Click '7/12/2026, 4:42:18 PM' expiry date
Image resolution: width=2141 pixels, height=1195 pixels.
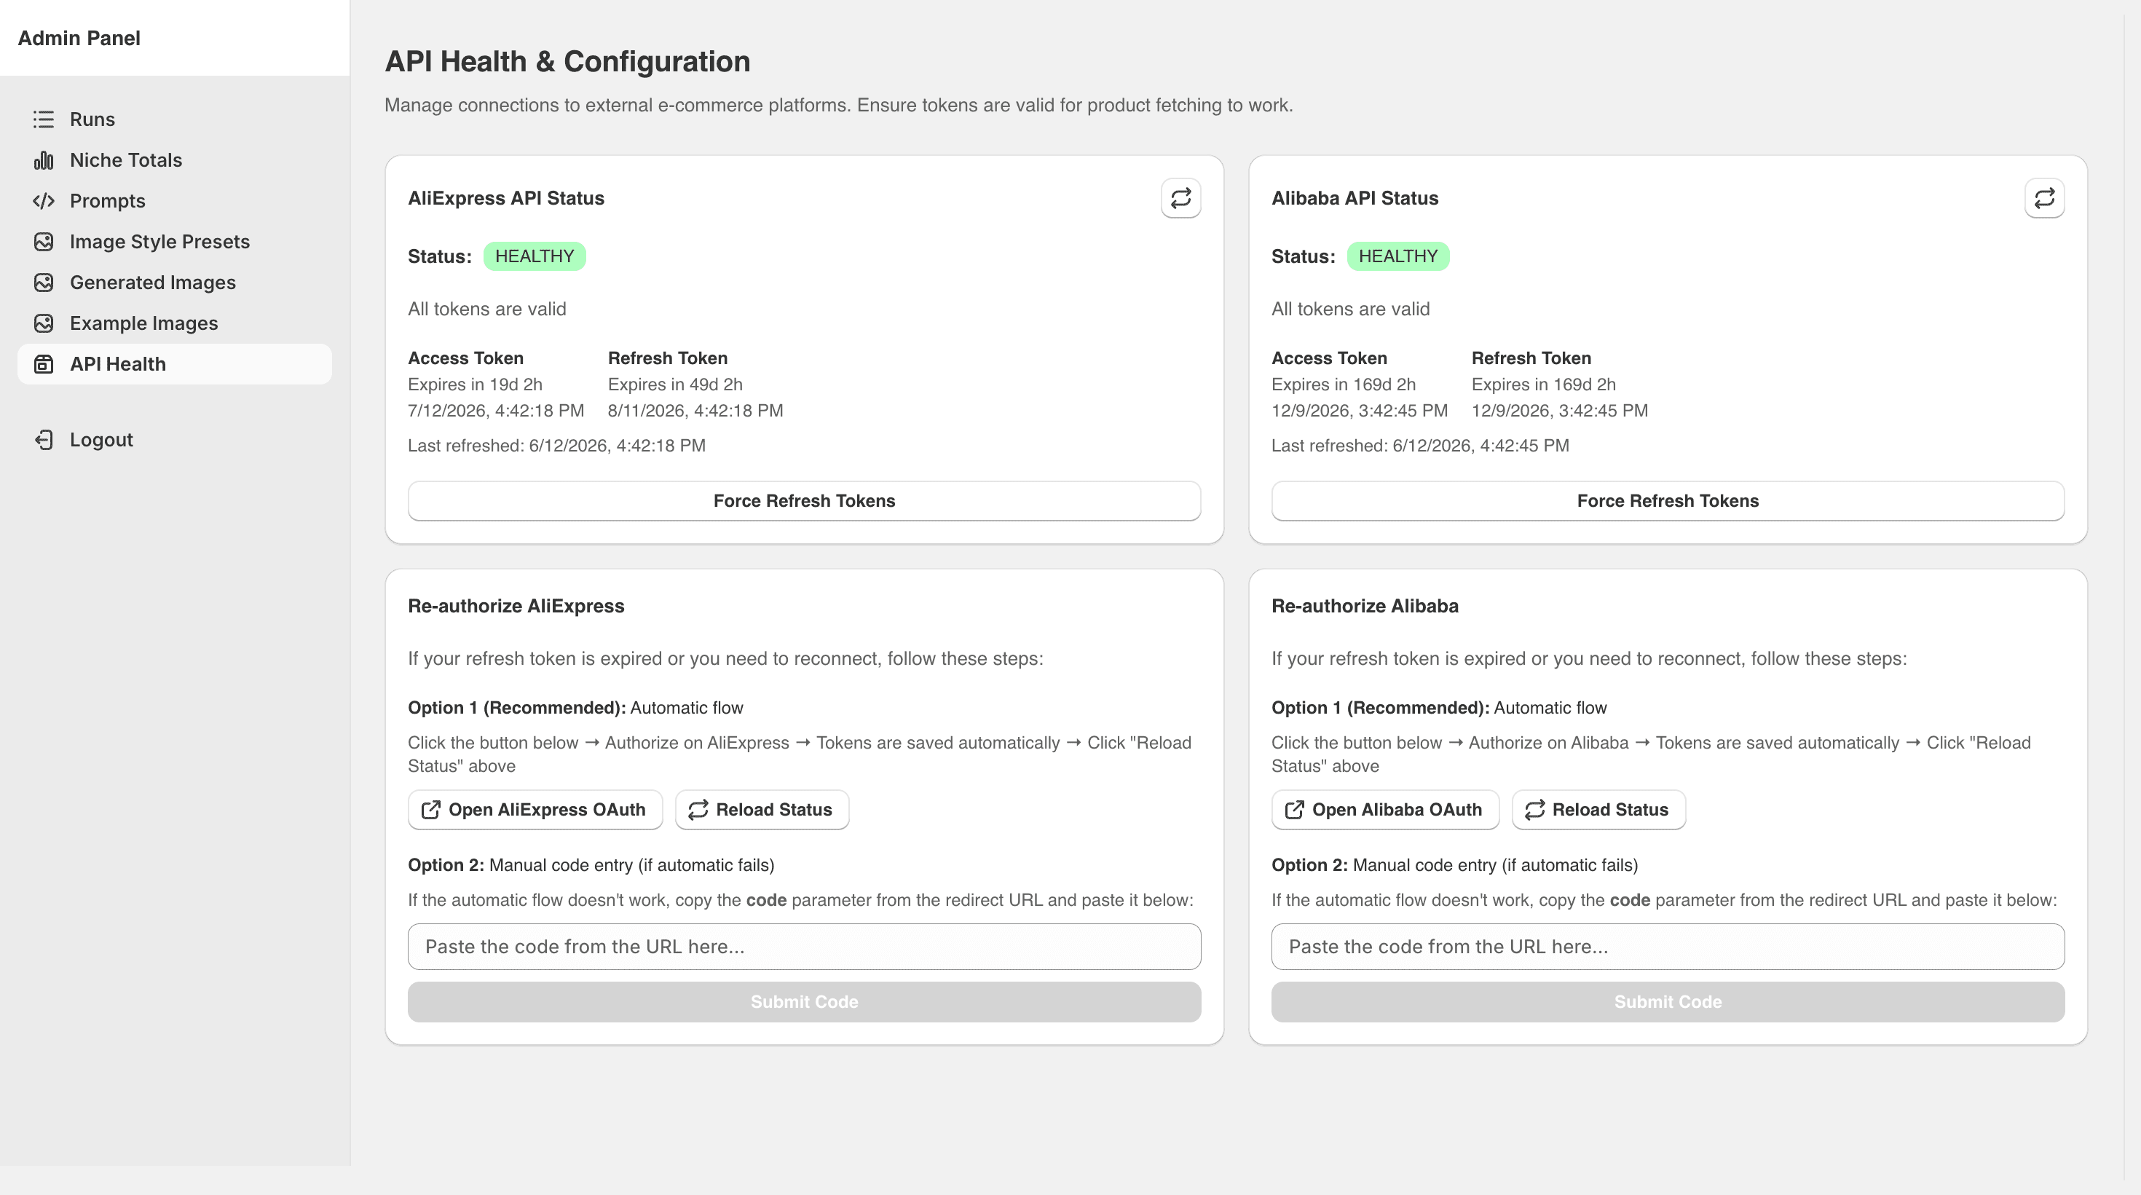tap(496, 411)
